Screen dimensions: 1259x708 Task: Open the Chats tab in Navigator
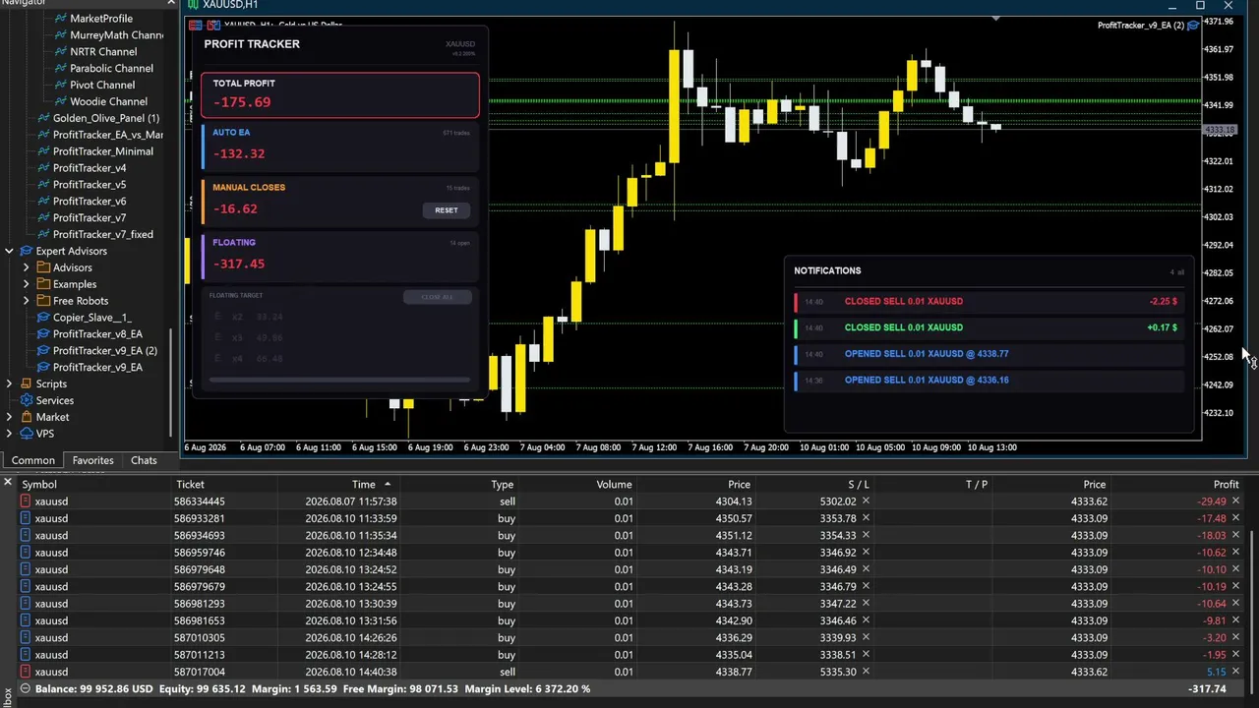pos(144,460)
